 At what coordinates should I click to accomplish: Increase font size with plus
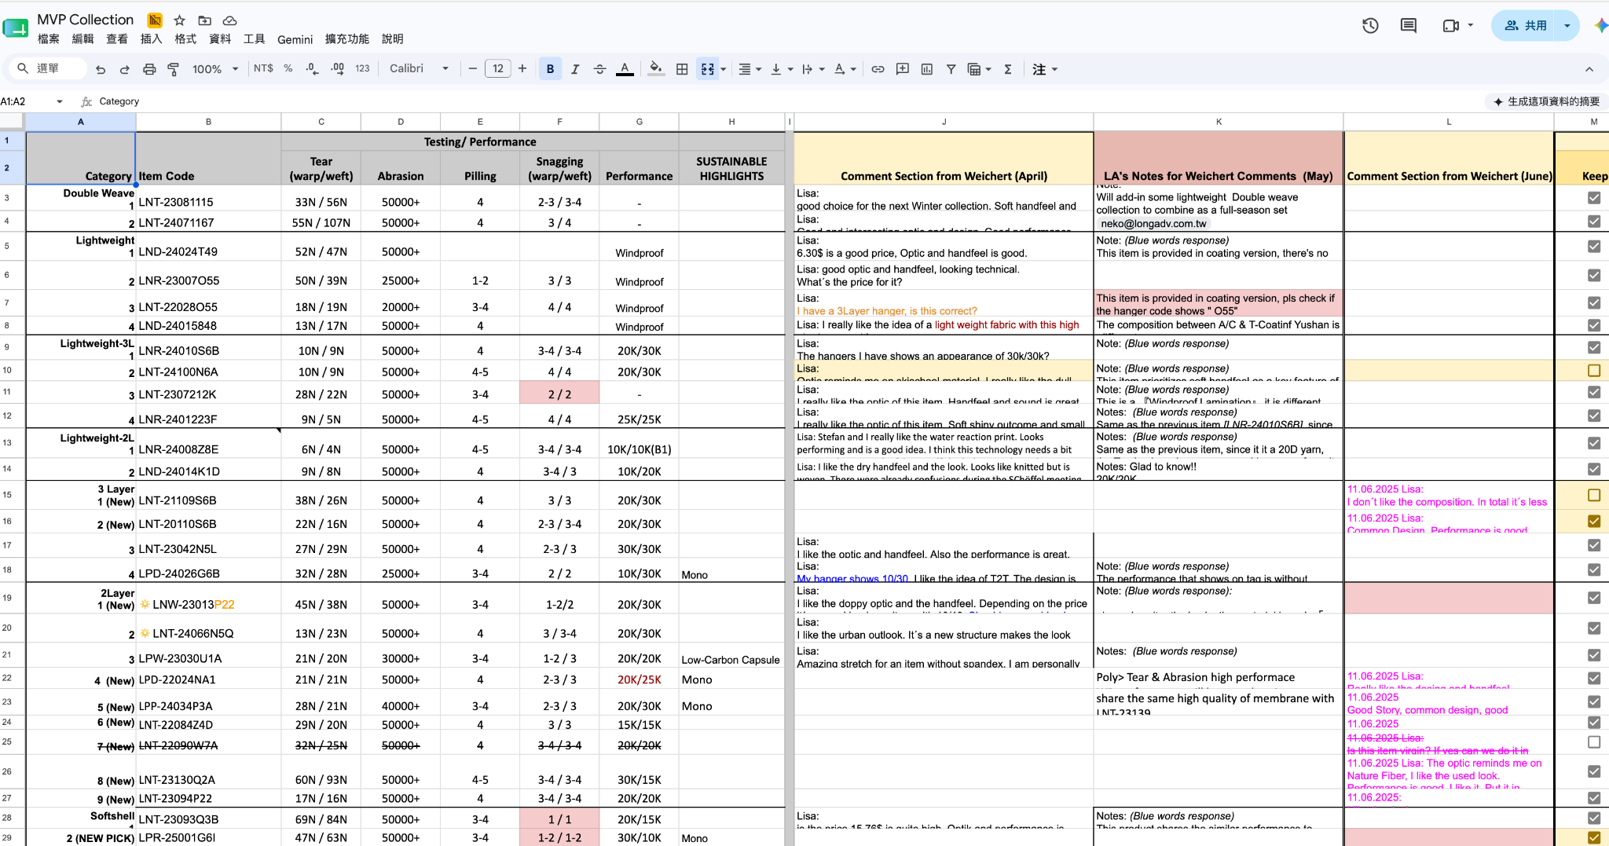tap(522, 69)
